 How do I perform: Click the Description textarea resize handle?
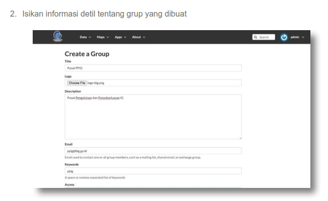[x=240, y=137]
